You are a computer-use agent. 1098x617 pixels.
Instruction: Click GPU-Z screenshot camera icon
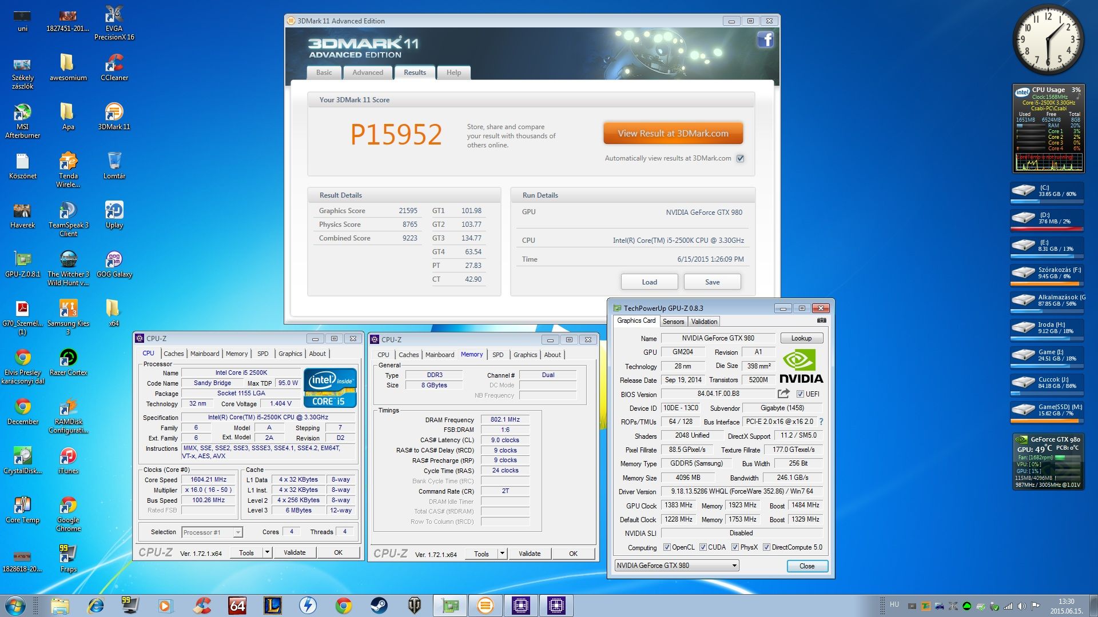822,320
